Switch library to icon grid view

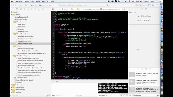130,95
